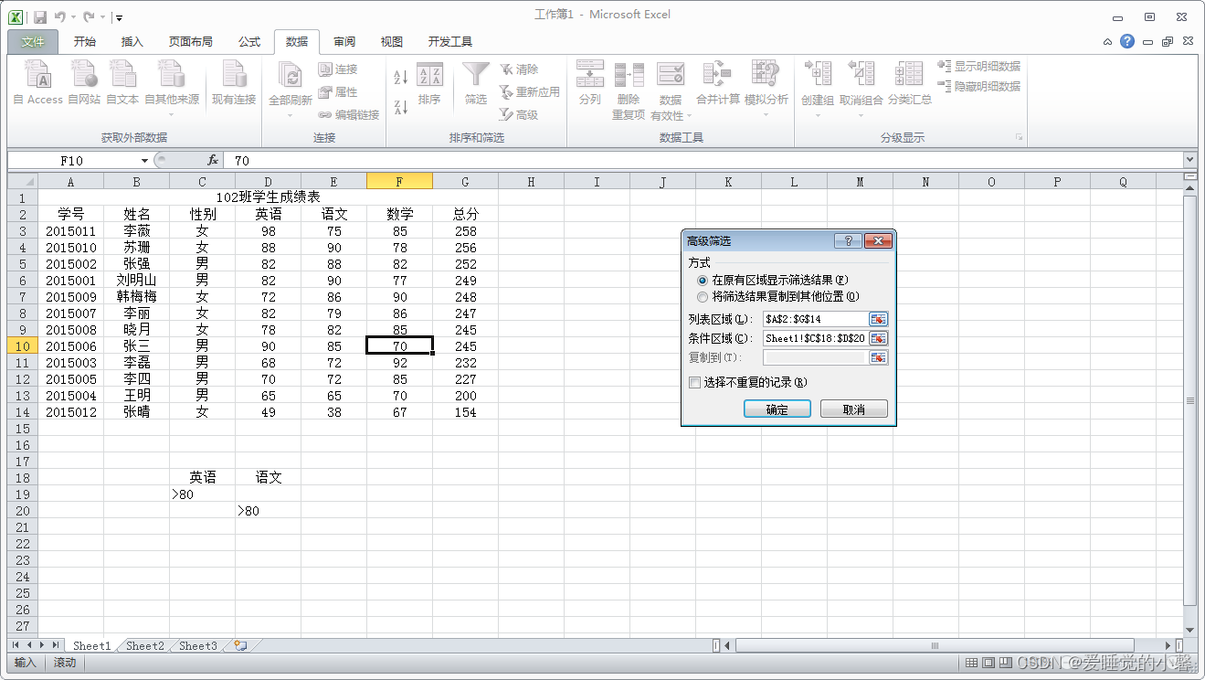The image size is (1205, 680).
Task: Switch to page break preview view button
Action: click(1005, 663)
